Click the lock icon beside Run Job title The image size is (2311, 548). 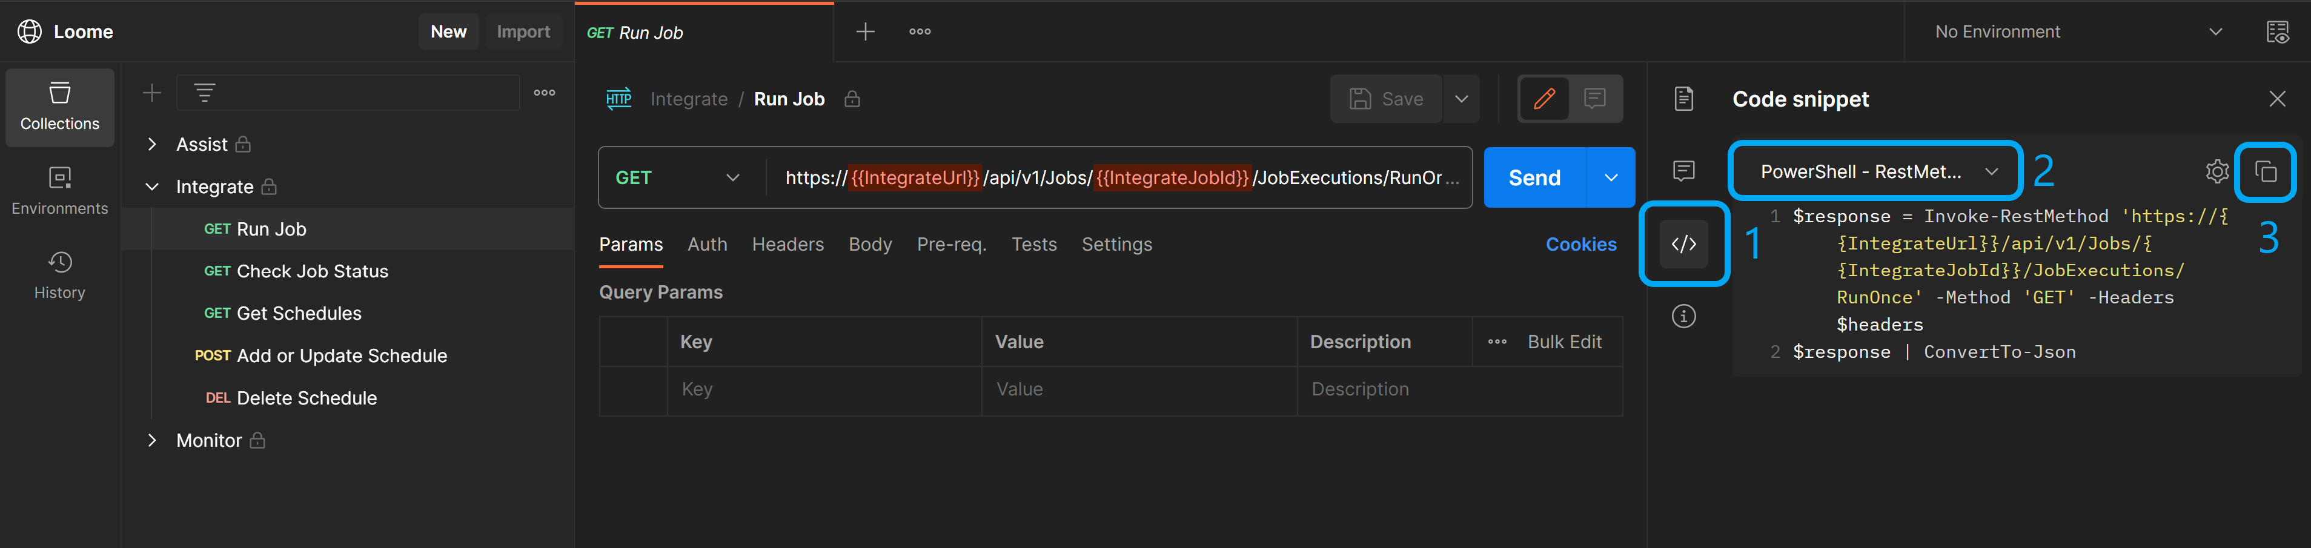point(852,99)
